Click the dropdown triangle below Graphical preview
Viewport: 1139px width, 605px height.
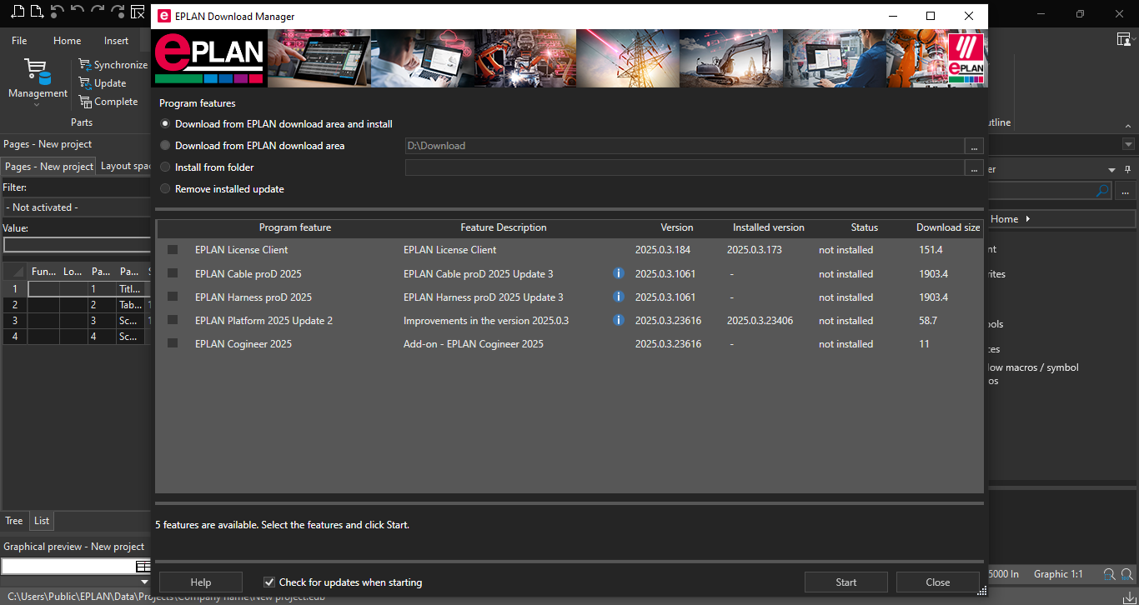(x=144, y=582)
